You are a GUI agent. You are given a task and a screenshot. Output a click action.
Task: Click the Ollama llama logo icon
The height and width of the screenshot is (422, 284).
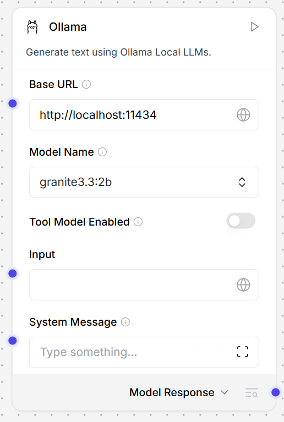[32, 27]
